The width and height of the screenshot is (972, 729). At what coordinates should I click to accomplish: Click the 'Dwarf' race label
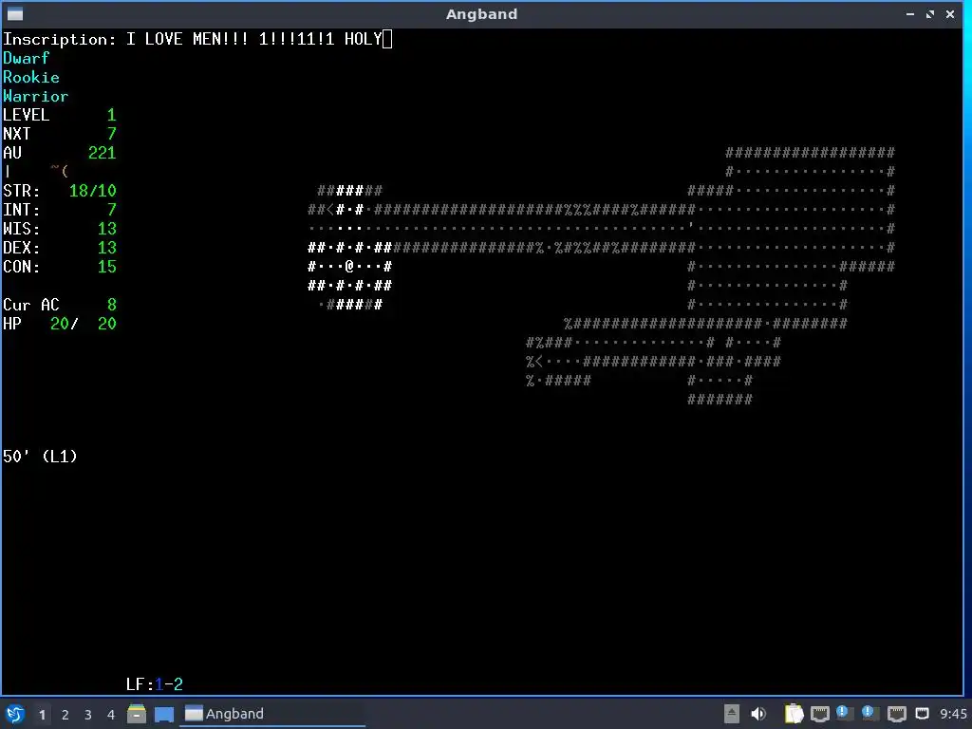[26, 58]
